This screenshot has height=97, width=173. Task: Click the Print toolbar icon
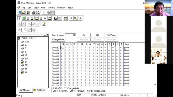pos(34,13)
